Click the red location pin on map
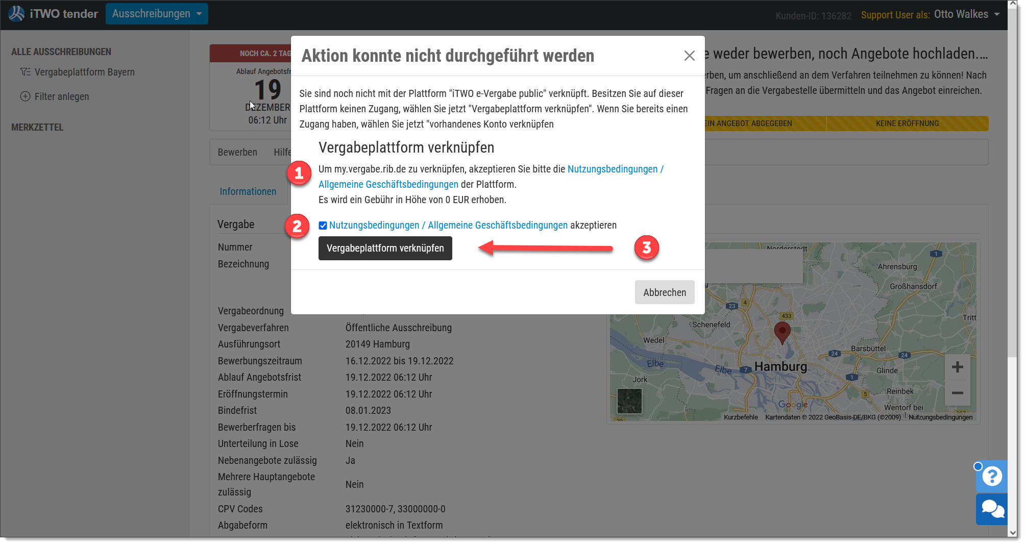The height and width of the screenshot is (545, 1025). pyautogui.click(x=782, y=333)
